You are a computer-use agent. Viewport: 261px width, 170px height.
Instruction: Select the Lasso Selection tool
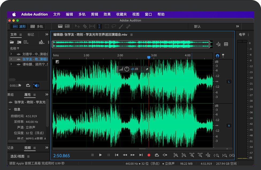pos(114,26)
